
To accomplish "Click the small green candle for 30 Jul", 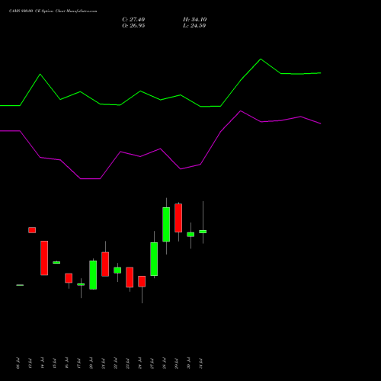I will click(190, 235).
